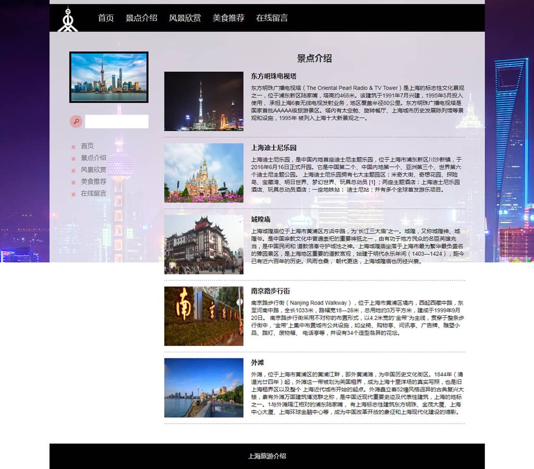Click the 东方明珠电视塔 heading
Viewport: 534px width, 469px height.
273,76
